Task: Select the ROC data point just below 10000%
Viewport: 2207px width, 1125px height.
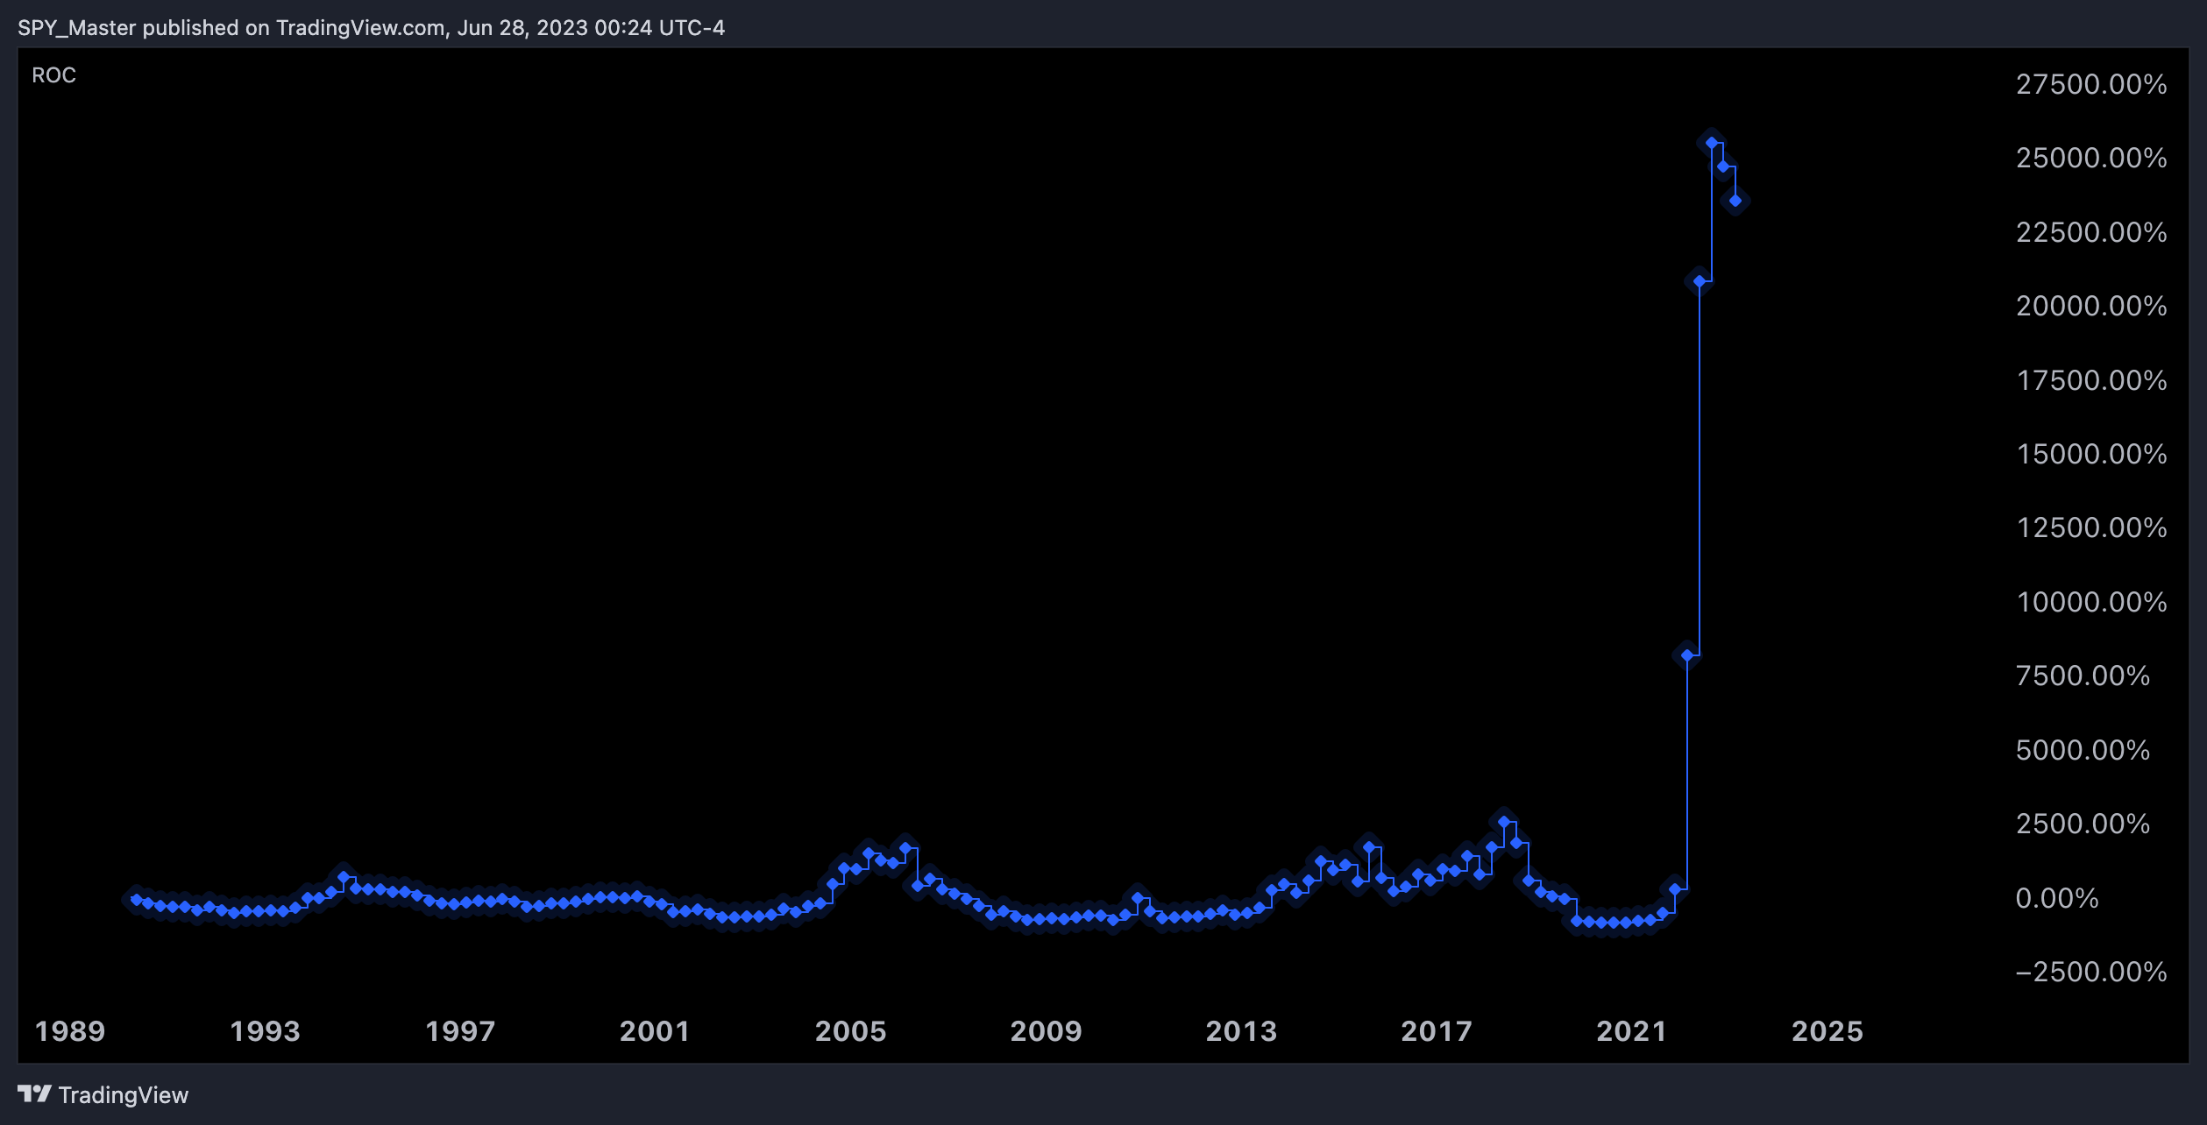Action: coord(1687,655)
